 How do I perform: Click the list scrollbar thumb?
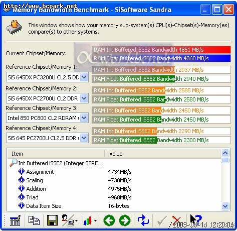225,160
